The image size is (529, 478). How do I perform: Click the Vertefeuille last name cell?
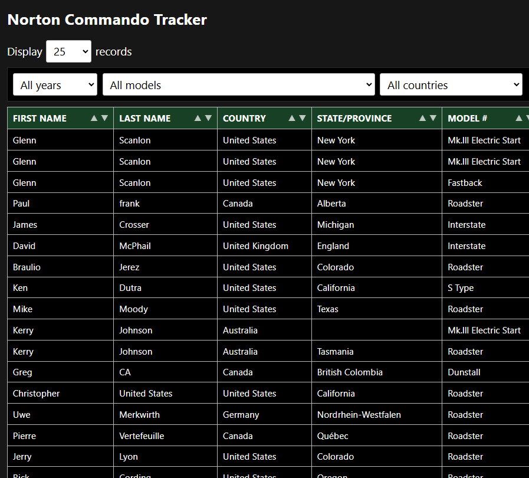click(x=165, y=436)
